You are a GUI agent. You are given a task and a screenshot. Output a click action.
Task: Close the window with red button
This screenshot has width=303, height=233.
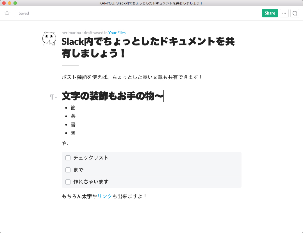coord(4,3)
